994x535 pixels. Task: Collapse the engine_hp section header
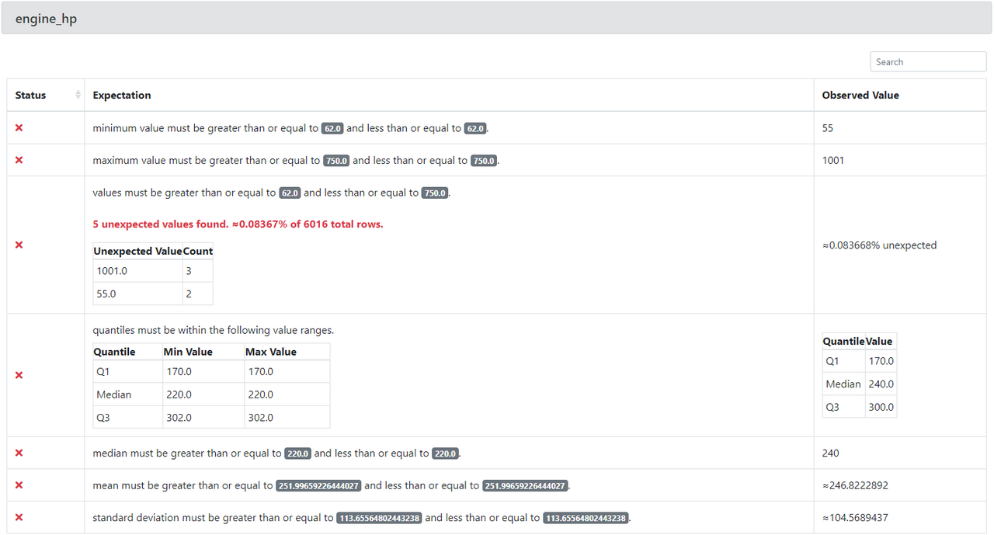[x=496, y=19]
